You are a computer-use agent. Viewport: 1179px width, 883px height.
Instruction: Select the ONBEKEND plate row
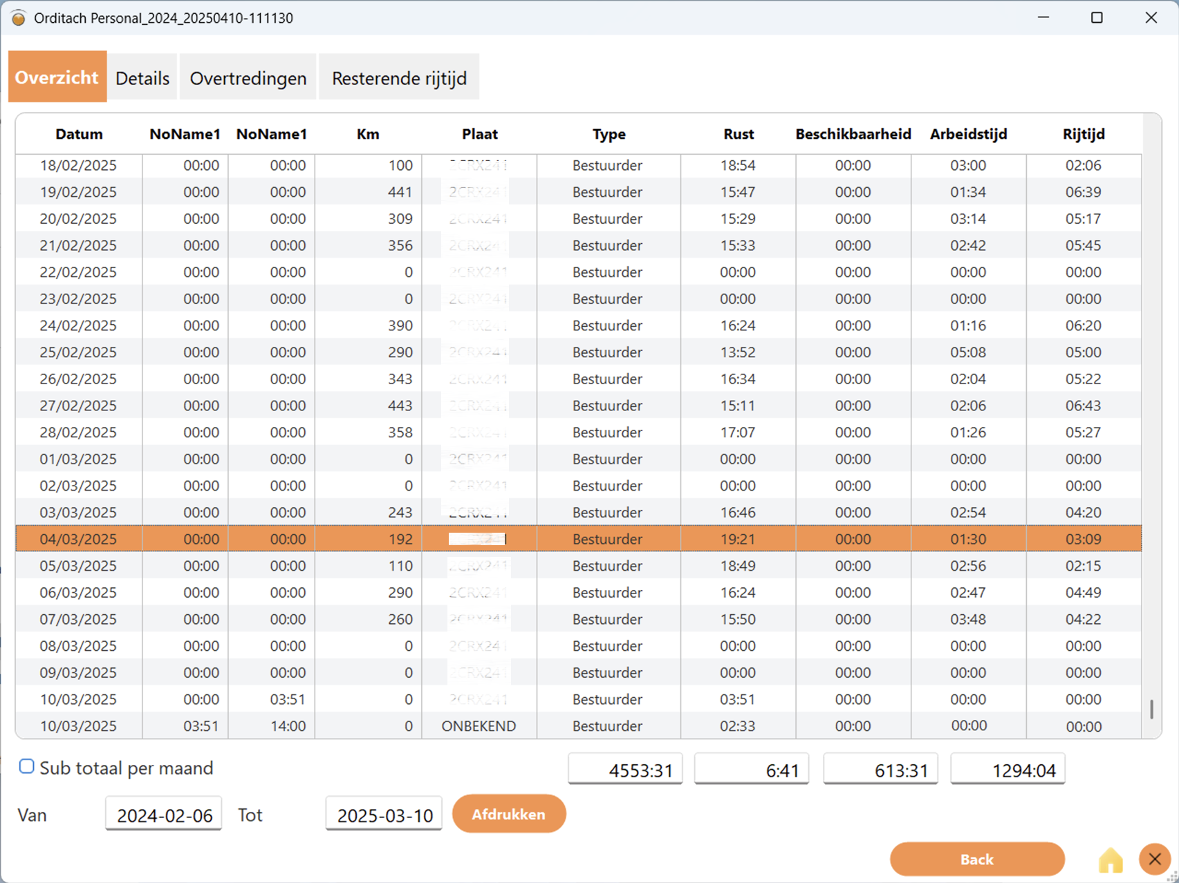pos(578,726)
